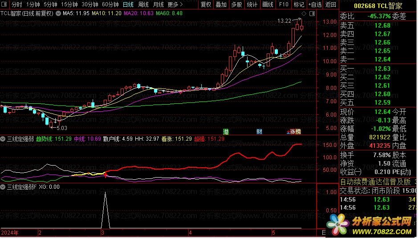This screenshot has height=239, width=419.
Task: Click the 买一 price 12.63
Action: click(382, 69)
